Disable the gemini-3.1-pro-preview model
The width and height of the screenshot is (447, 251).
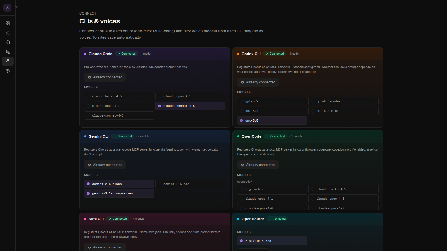click(119, 194)
